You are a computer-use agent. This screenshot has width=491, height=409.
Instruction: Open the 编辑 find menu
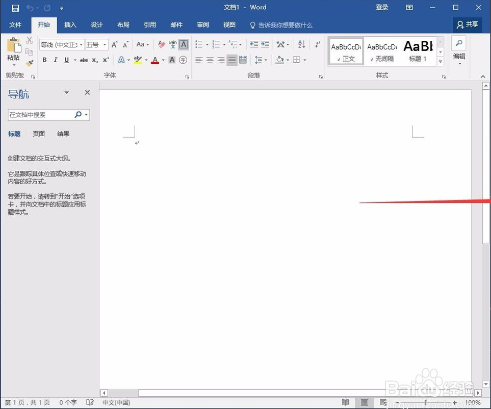(459, 51)
